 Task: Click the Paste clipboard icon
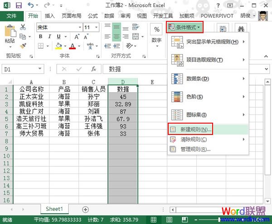point(10,31)
